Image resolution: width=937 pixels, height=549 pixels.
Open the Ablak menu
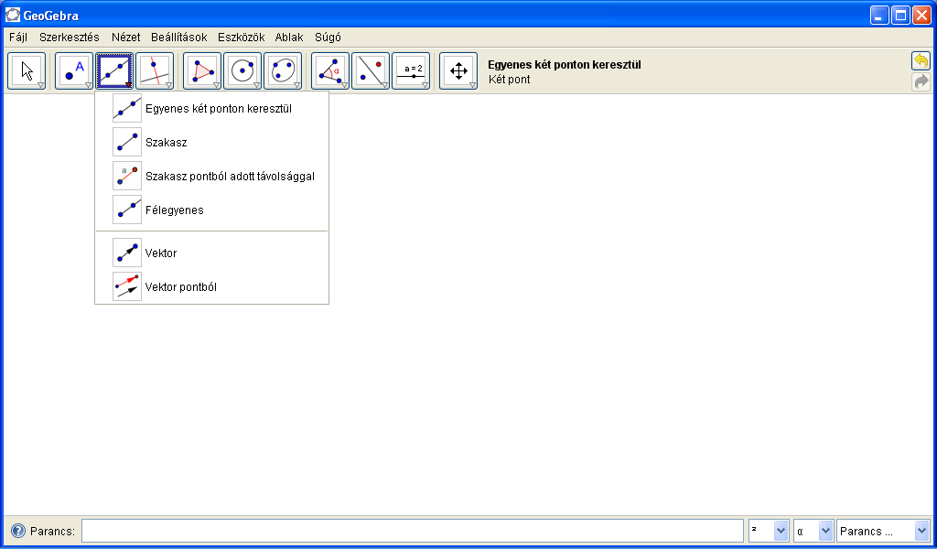tap(289, 37)
